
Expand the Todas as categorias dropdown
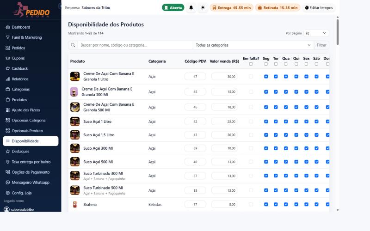(x=253, y=45)
